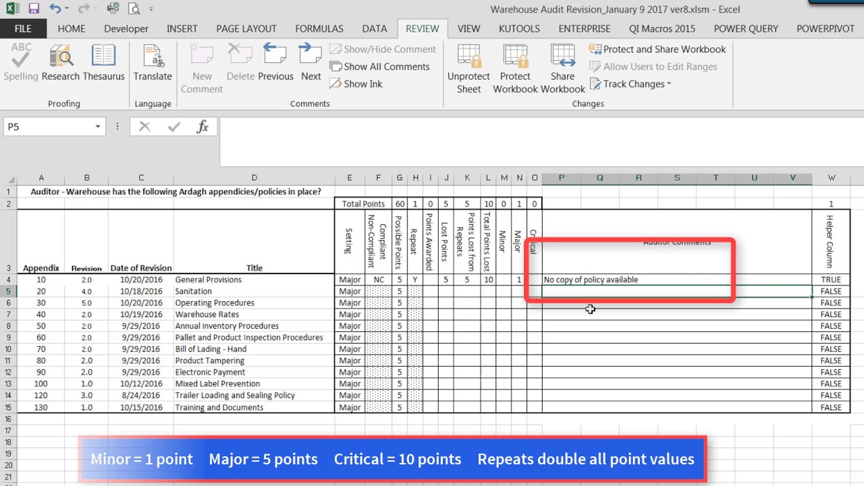The width and height of the screenshot is (864, 486).
Task: Open the Research pane
Action: (x=61, y=63)
